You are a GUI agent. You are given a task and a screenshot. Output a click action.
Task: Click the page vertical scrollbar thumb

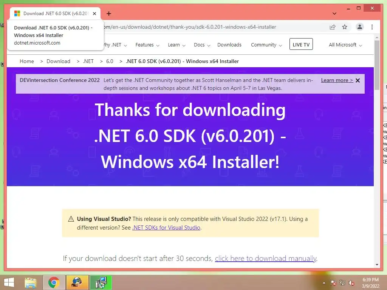coord(377,65)
